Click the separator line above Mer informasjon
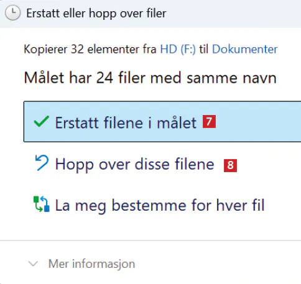The width and height of the screenshot is (301, 284). (150, 240)
